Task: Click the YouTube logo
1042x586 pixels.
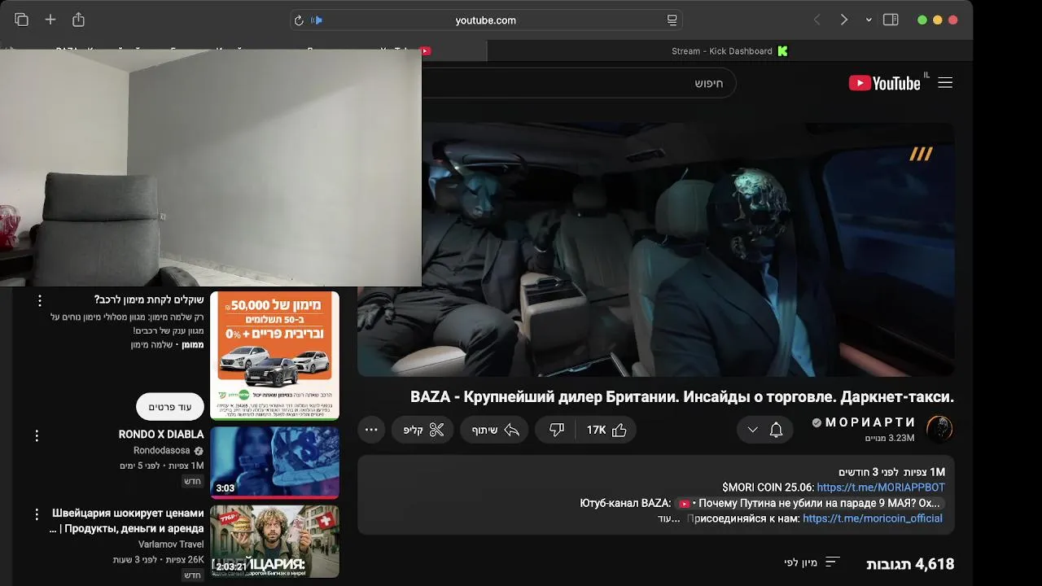Action: (x=884, y=83)
